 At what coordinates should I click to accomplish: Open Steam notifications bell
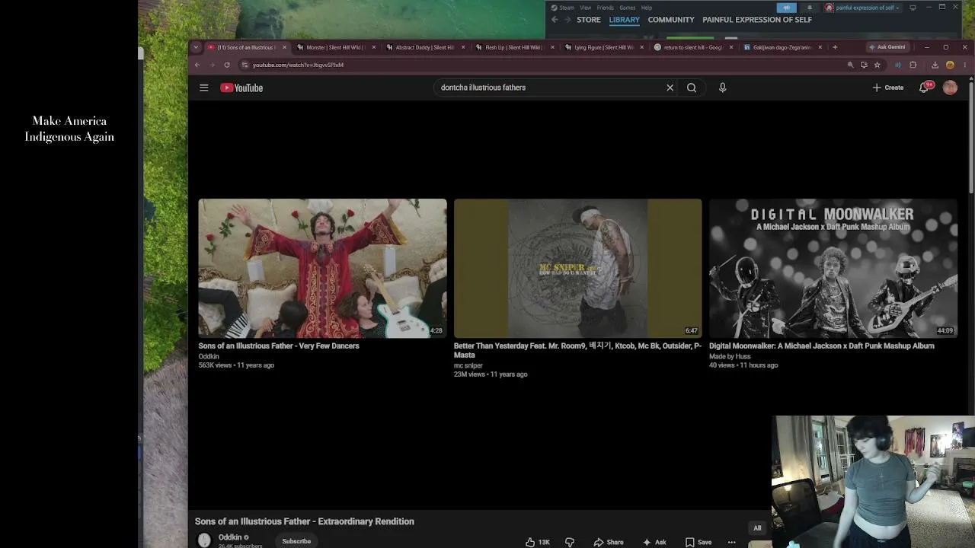[x=810, y=8]
